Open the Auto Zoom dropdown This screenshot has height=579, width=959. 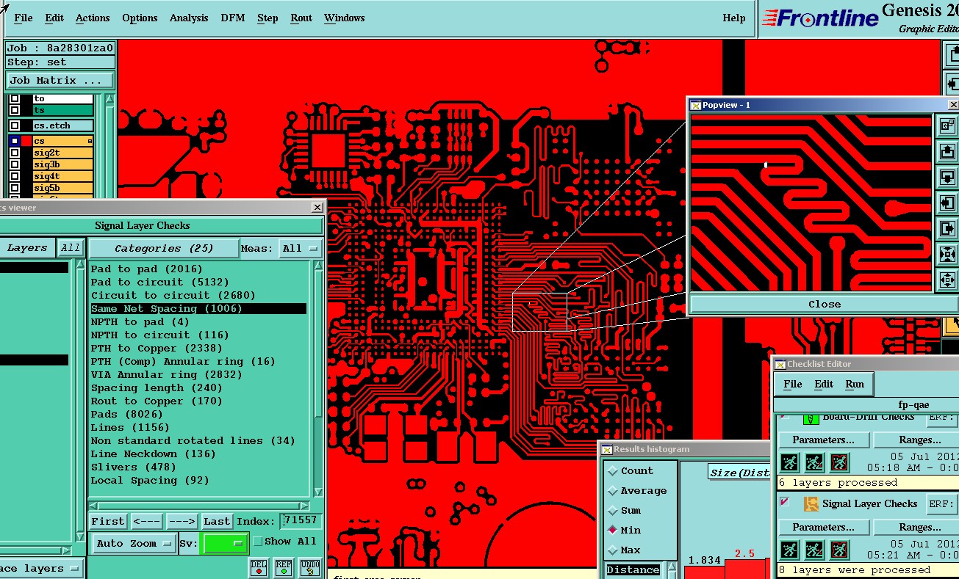134,544
